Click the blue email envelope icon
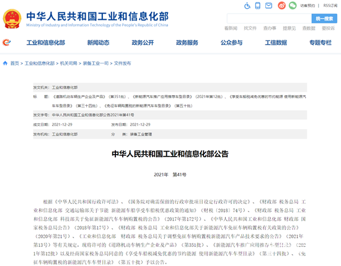Viewport: 341px width, 266px height. [268, 6]
